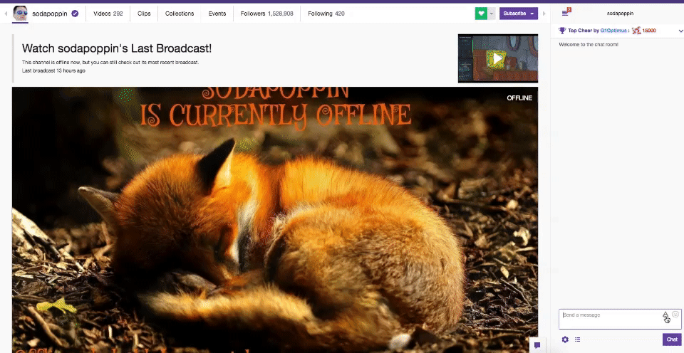Click the green heart follow button
The width and height of the screenshot is (684, 353).
pyautogui.click(x=481, y=14)
